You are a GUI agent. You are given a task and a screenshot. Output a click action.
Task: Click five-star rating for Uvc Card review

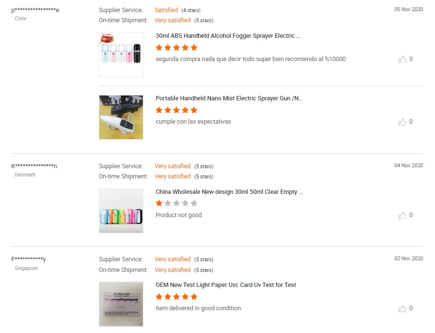tap(176, 297)
